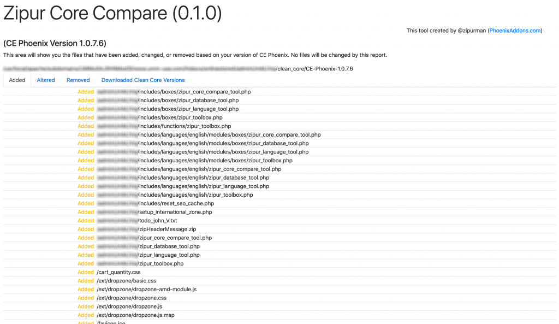Click Added label beside cart_quantity.css

pyautogui.click(x=86, y=272)
